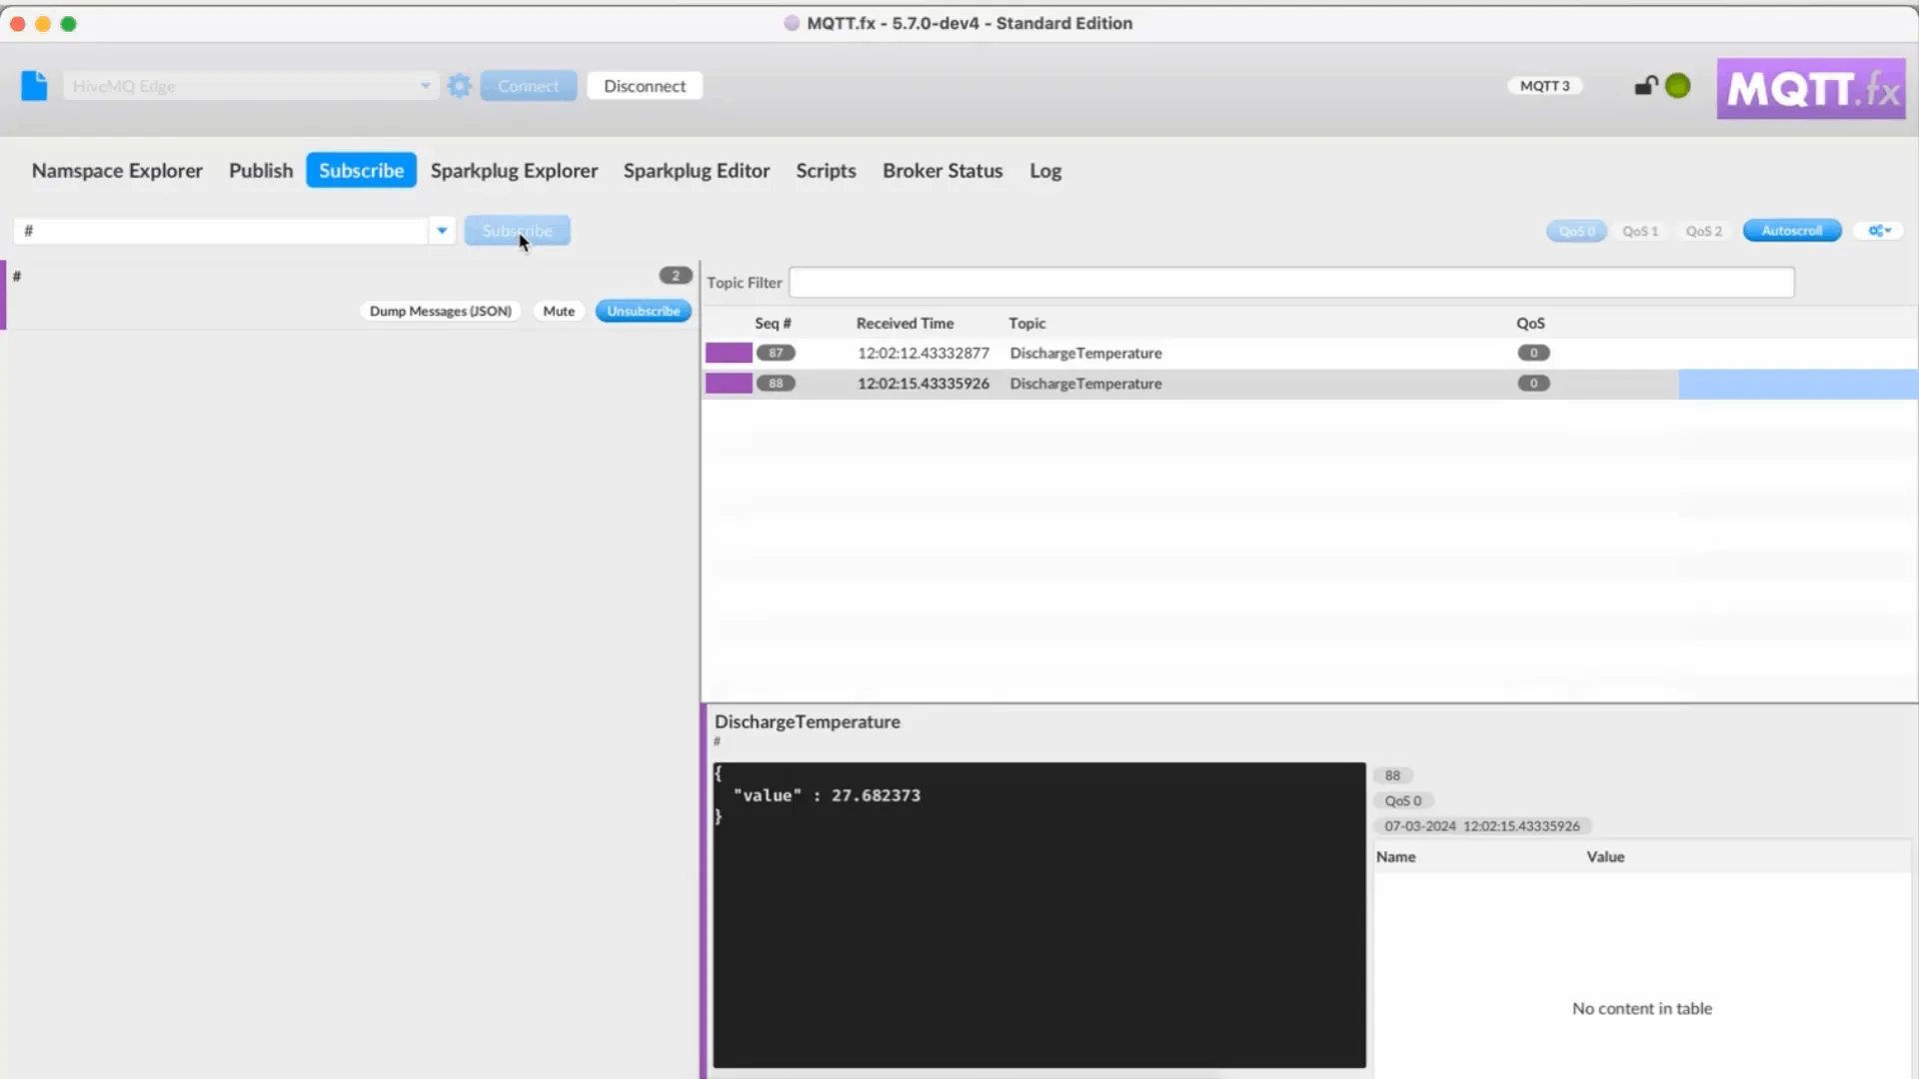Click the connection settings gear icon
Image resolution: width=1919 pixels, height=1079 pixels.
point(459,84)
